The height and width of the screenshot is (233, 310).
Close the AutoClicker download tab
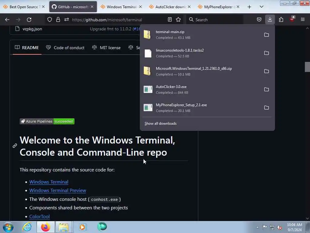189,7
